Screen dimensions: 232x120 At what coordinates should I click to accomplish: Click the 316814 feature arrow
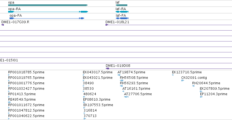(85, 113)
